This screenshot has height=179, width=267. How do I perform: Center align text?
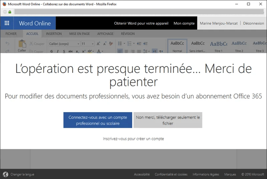click(126, 51)
